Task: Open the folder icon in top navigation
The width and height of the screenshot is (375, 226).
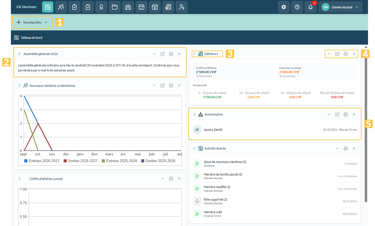Action: 115,7
